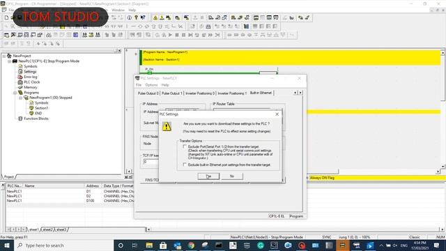This screenshot has width=446, height=251.
Task: Confirm download with the Yes button
Action: (x=208, y=176)
